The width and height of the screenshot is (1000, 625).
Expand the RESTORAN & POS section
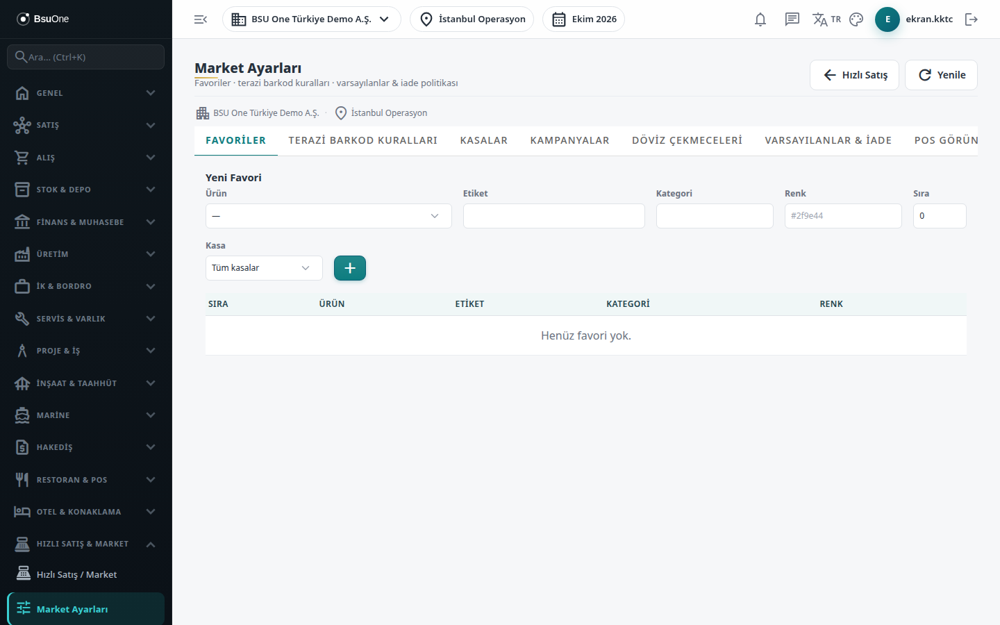86,480
